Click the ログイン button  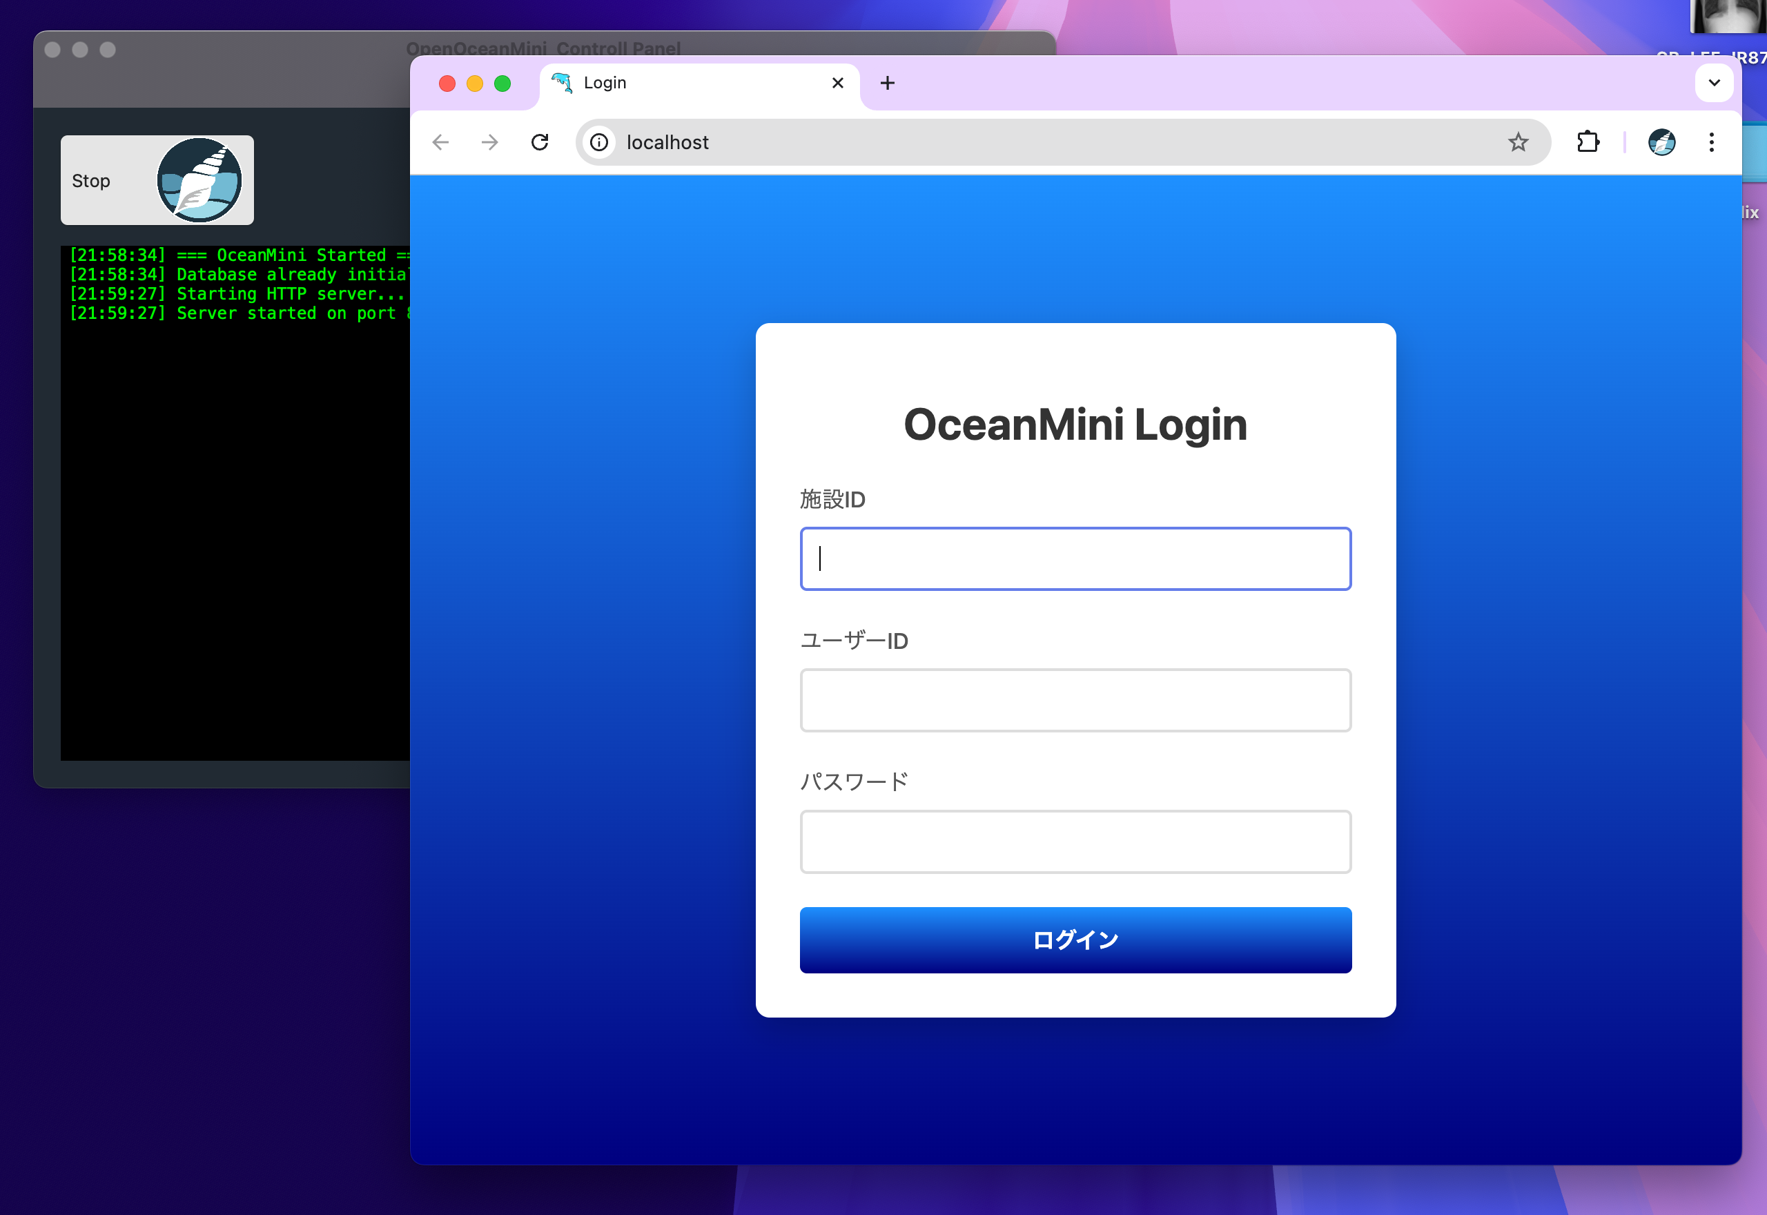pyautogui.click(x=1075, y=940)
